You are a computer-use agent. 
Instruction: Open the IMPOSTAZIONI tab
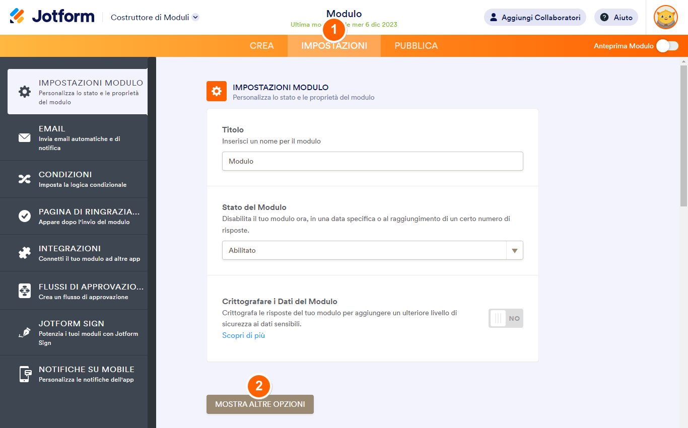[x=334, y=45]
